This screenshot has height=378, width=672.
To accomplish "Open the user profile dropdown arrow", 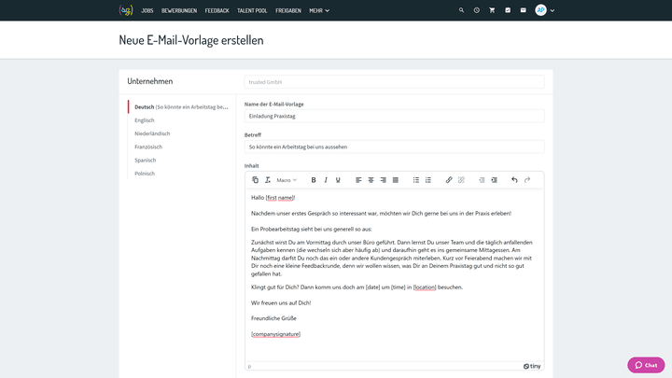I will pyautogui.click(x=553, y=10).
